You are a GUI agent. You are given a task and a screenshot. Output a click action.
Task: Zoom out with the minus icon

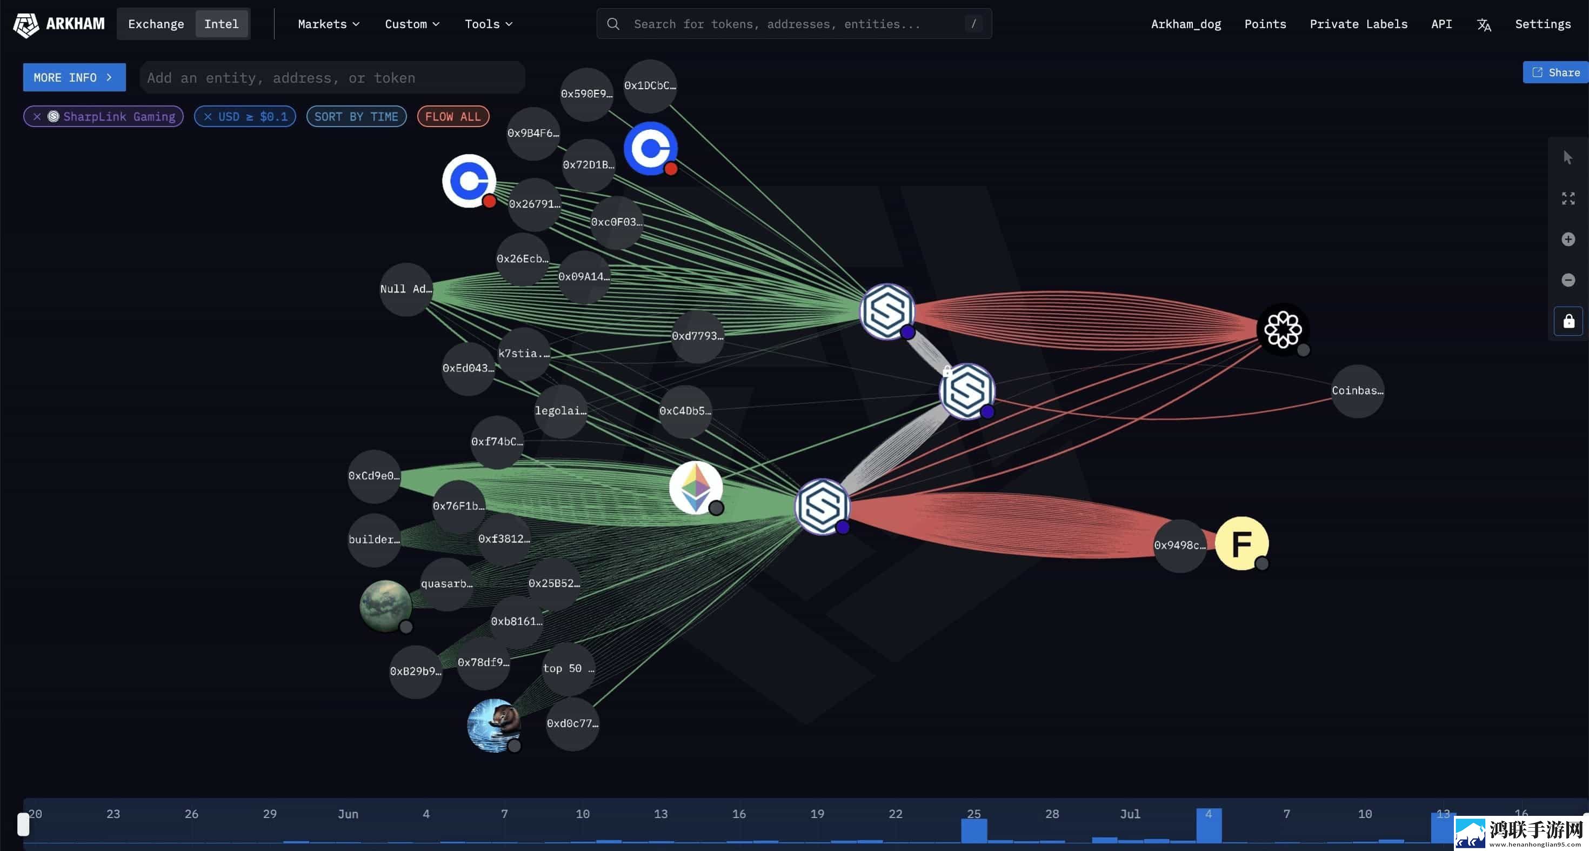pyautogui.click(x=1568, y=280)
